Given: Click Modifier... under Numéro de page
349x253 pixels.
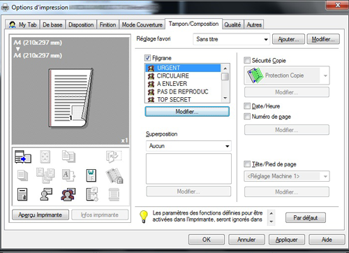Looking at the screenshot, I should [x=287, y=130].
